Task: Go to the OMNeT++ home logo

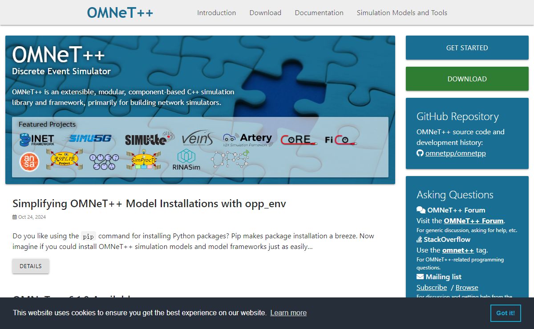Action: pos(120,12)
